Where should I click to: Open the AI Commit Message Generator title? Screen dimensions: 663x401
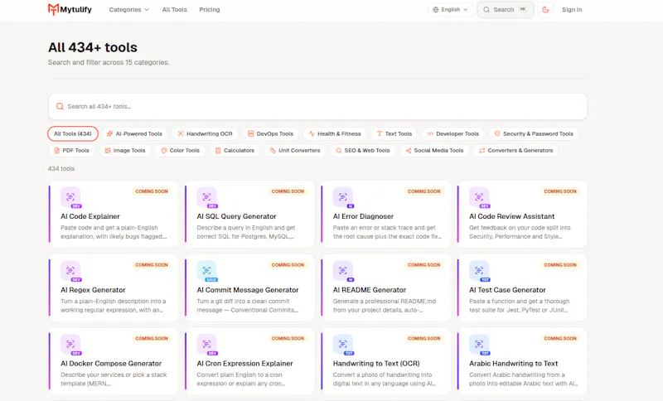tap(248, 290)
